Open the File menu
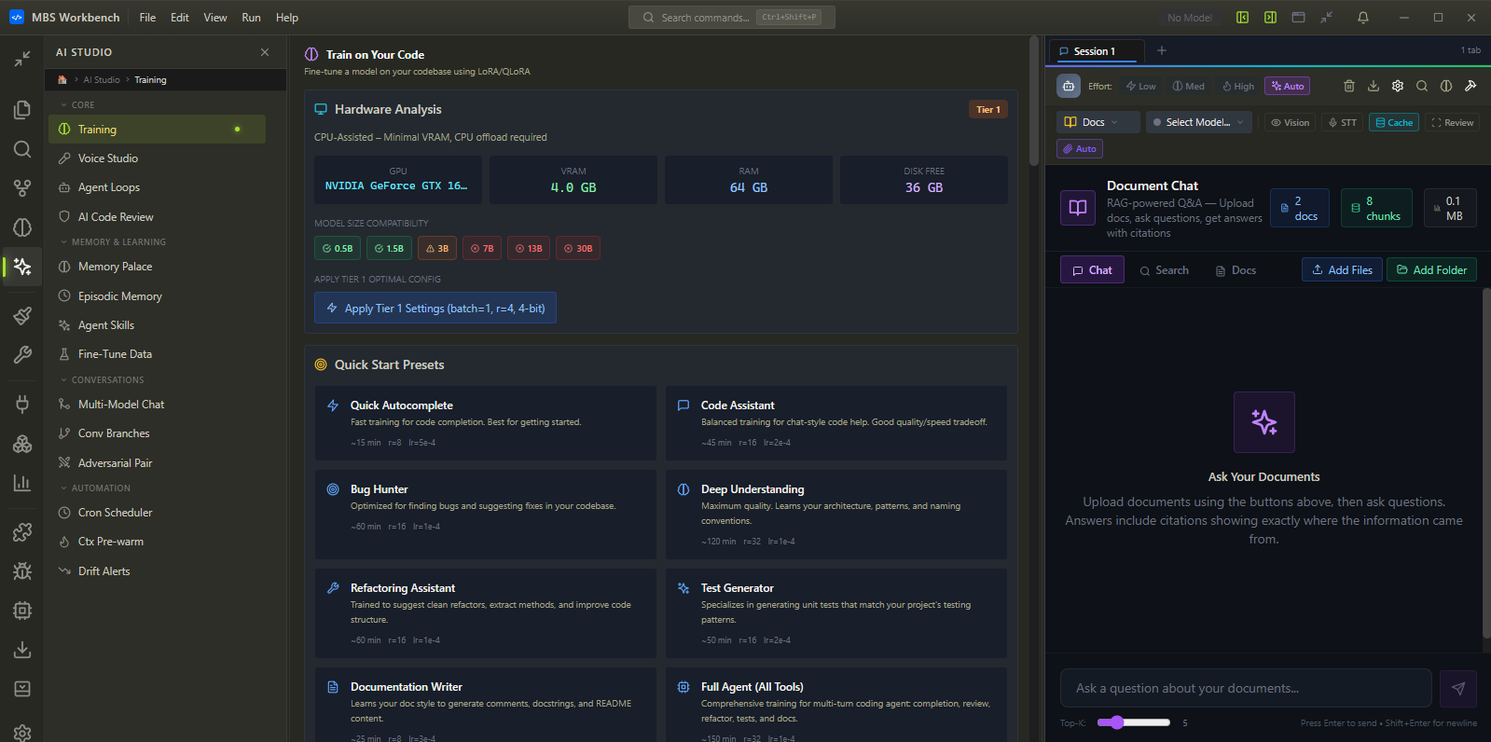The height and width of the screenshot is (742, 1491). 147,18
